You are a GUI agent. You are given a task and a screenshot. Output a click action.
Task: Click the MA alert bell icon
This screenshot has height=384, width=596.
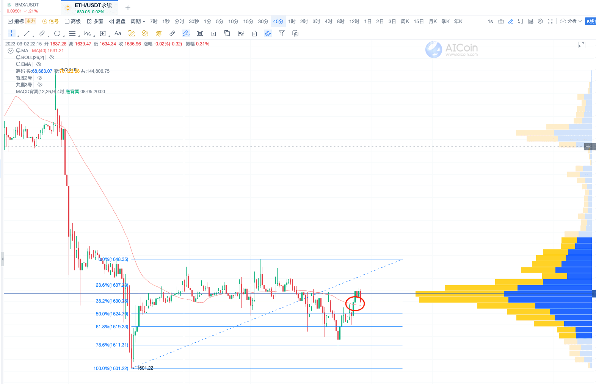(x=18, y=50)
